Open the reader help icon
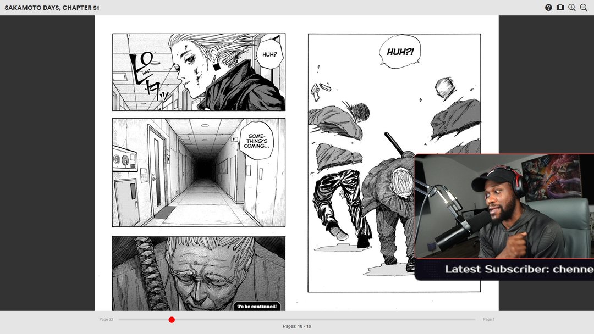This screenshot has width=594, height=334. [x=548, y=8]
